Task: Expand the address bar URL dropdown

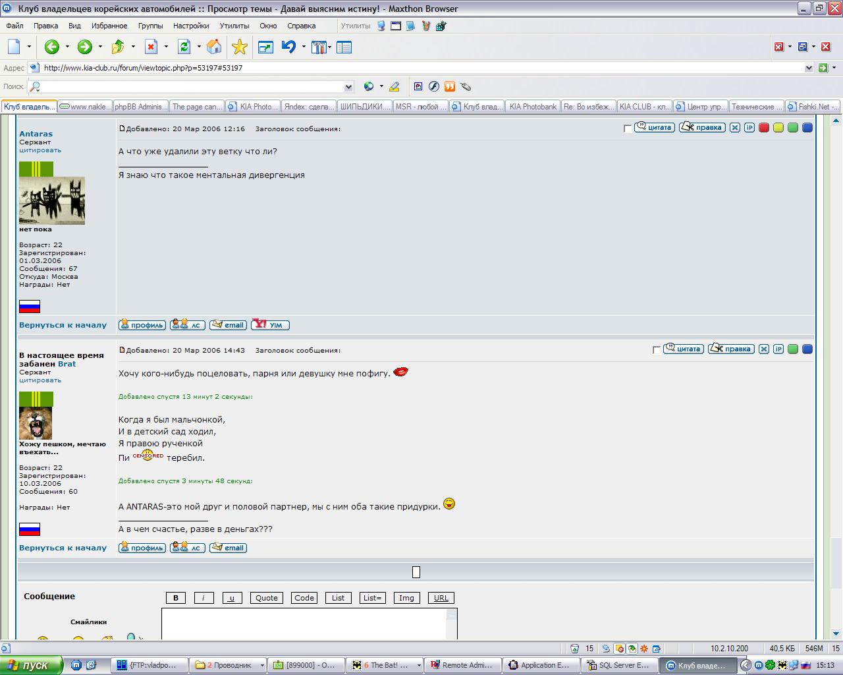Action: pyautogui.click(x=809, y=68)
